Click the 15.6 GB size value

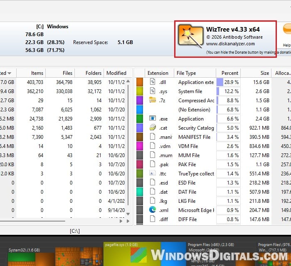261,82
